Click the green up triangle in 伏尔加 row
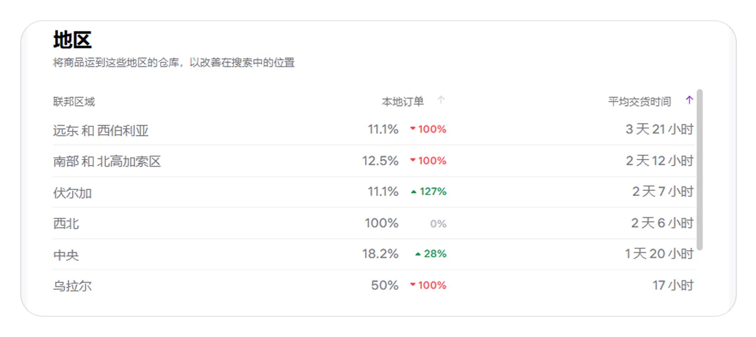The image size is (756, 337). click(414, 192)
